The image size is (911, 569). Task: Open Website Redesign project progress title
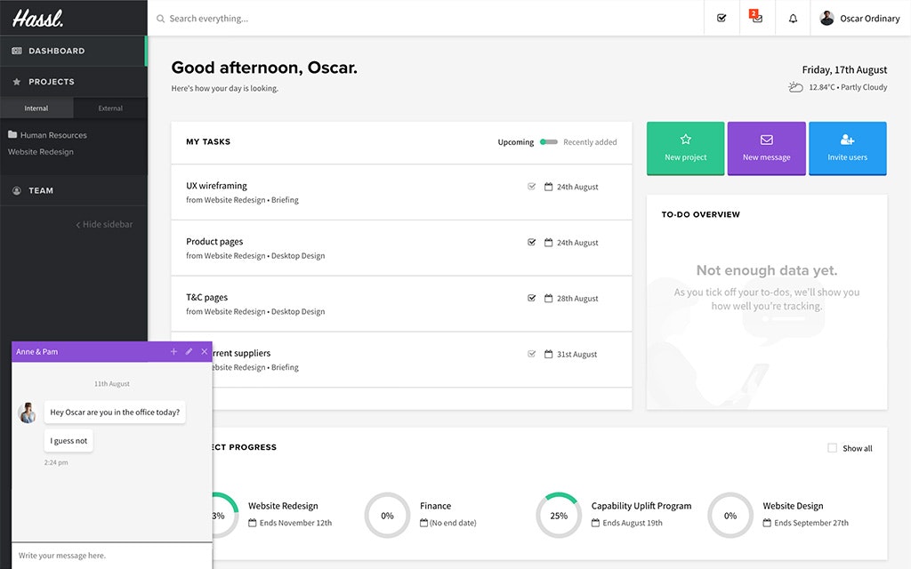(283, 506)
